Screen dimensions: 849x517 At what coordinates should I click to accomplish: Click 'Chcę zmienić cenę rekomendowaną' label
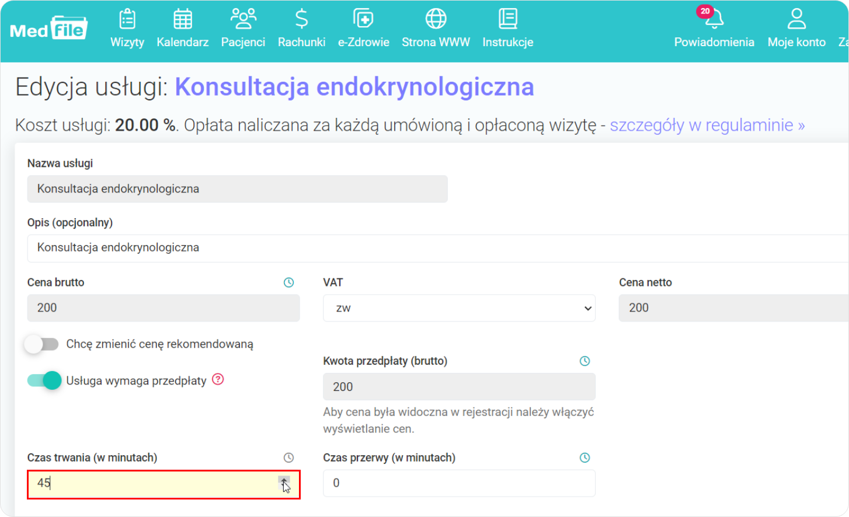(x=159, y=344)
